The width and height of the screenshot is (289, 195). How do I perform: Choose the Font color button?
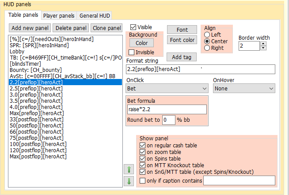pyautogui.click(x=182, y=40)
